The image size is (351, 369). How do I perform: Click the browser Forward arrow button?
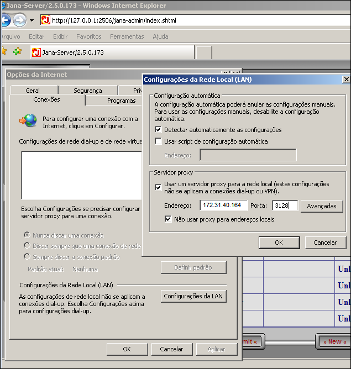[19, 20]
